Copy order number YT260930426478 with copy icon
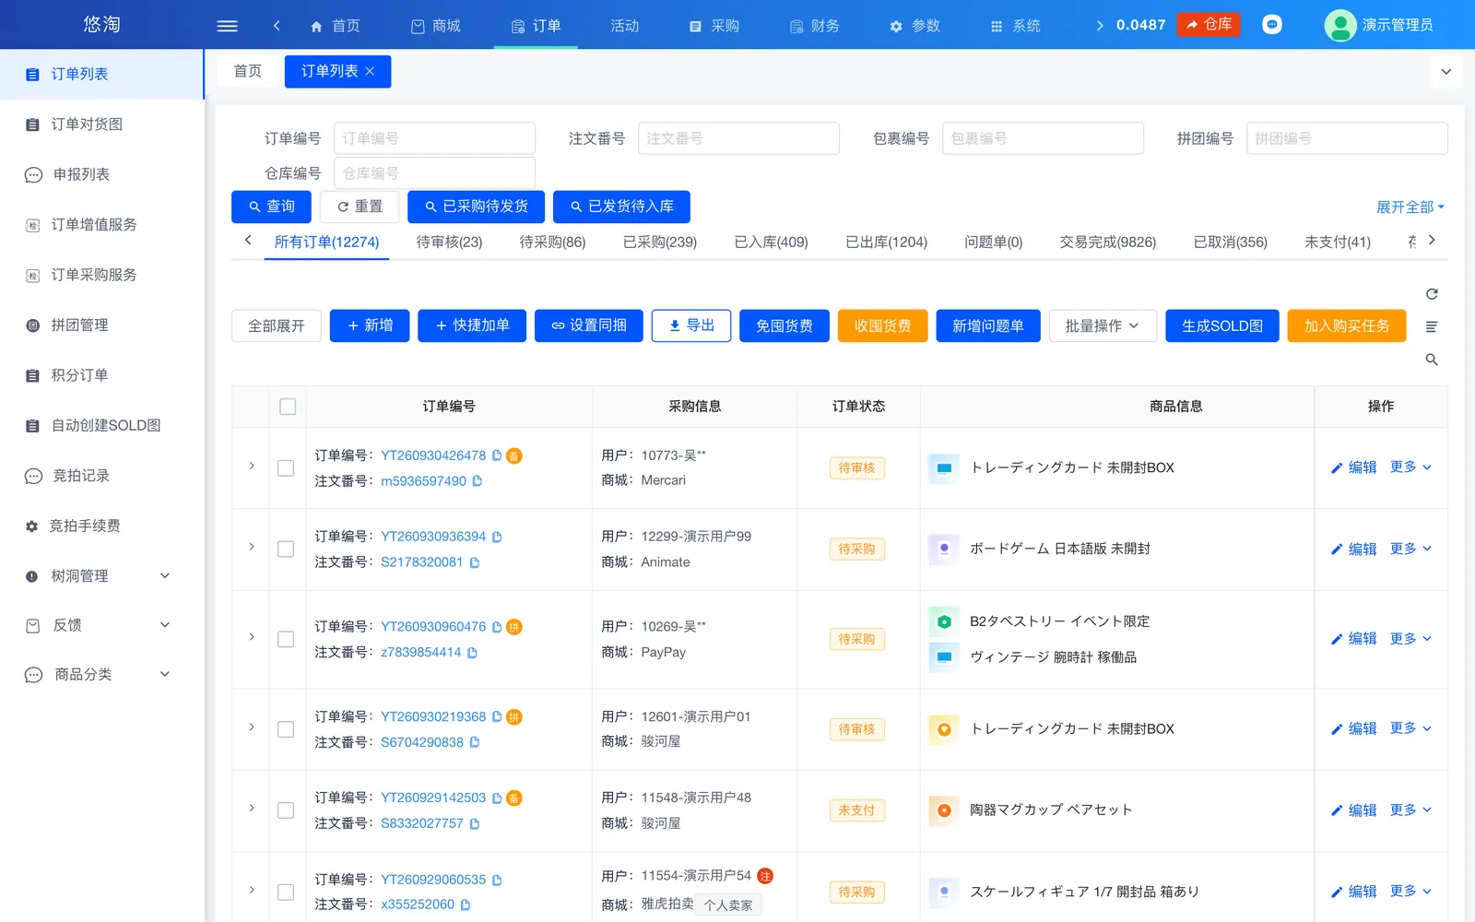Viewport: 1475px width, 922px height. 497,455
